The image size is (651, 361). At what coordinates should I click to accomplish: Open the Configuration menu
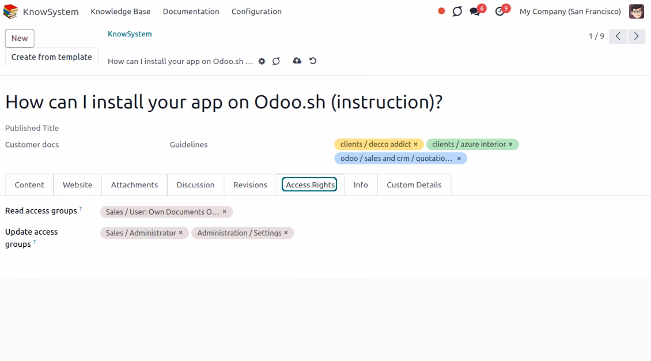coord(256,11)
